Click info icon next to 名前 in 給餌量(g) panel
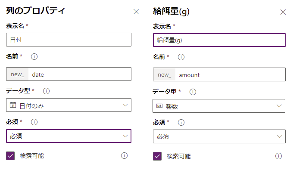The height and width of the screenshot is (170, 290). click(181, 57)
